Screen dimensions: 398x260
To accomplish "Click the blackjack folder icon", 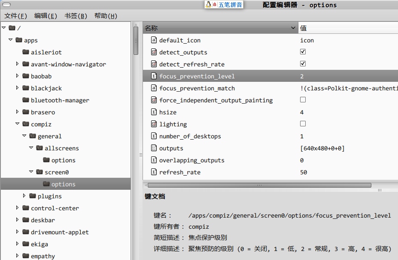I will tap(26, 88).
